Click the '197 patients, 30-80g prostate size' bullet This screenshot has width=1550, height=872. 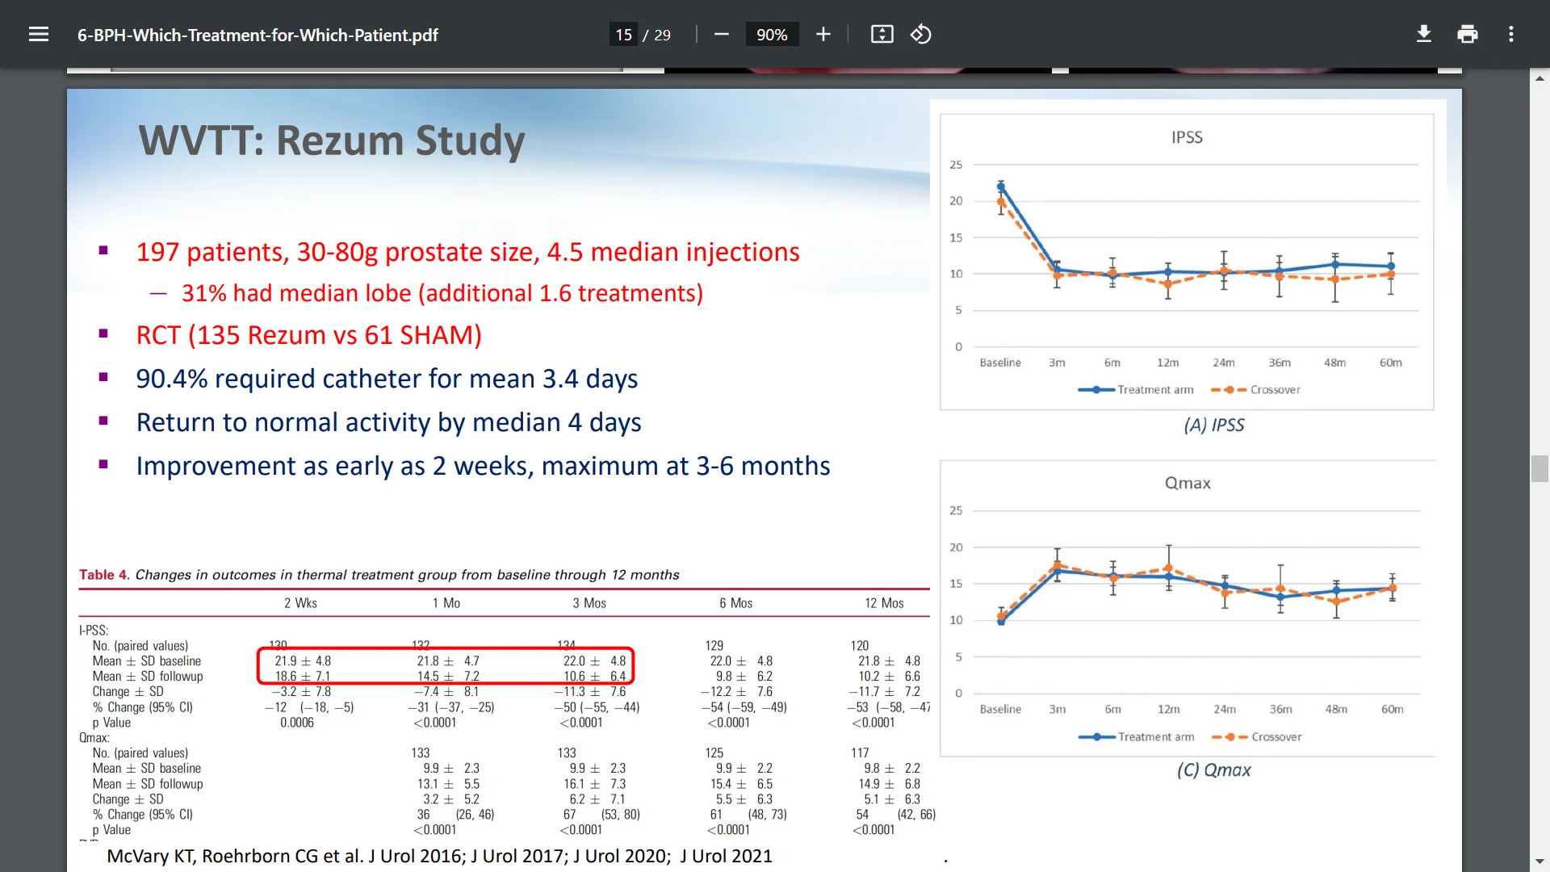tap(467, 252)
